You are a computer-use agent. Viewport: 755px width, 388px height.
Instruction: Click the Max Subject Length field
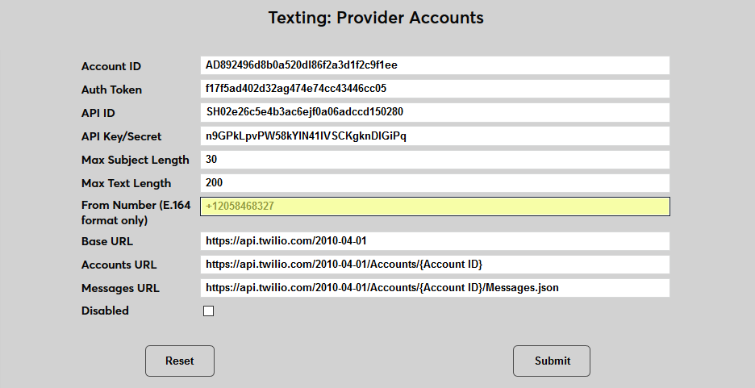pos(435,160)
